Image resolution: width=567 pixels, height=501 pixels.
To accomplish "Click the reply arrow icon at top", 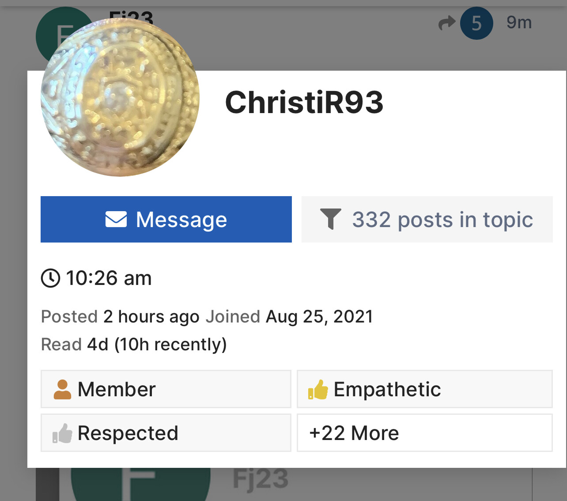I will 446,23.
